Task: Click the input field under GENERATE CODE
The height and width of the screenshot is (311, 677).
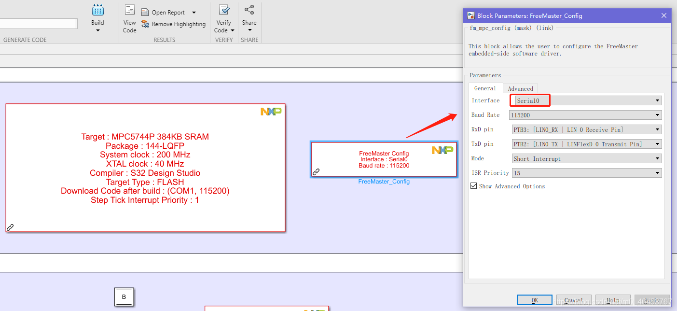Action: [39, 23]
